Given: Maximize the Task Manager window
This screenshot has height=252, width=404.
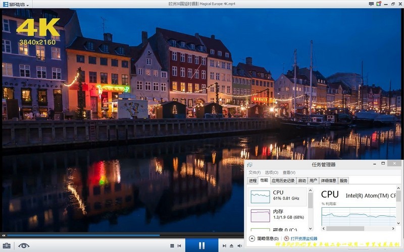Looking at the screenshot, I should [x=383, y=163].
